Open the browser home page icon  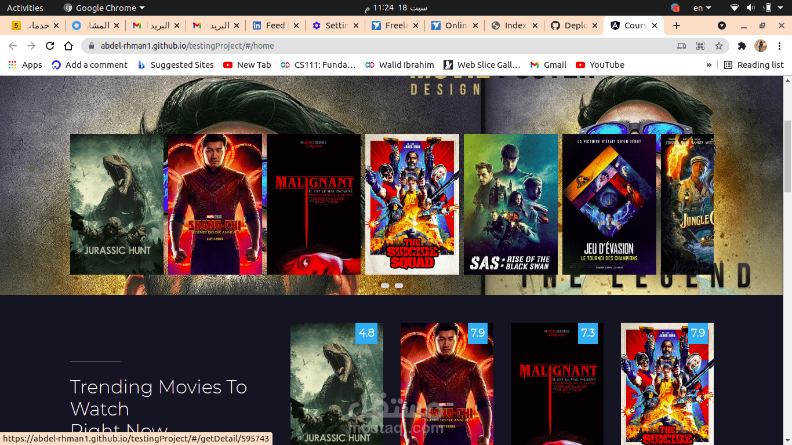coord(68,46)
